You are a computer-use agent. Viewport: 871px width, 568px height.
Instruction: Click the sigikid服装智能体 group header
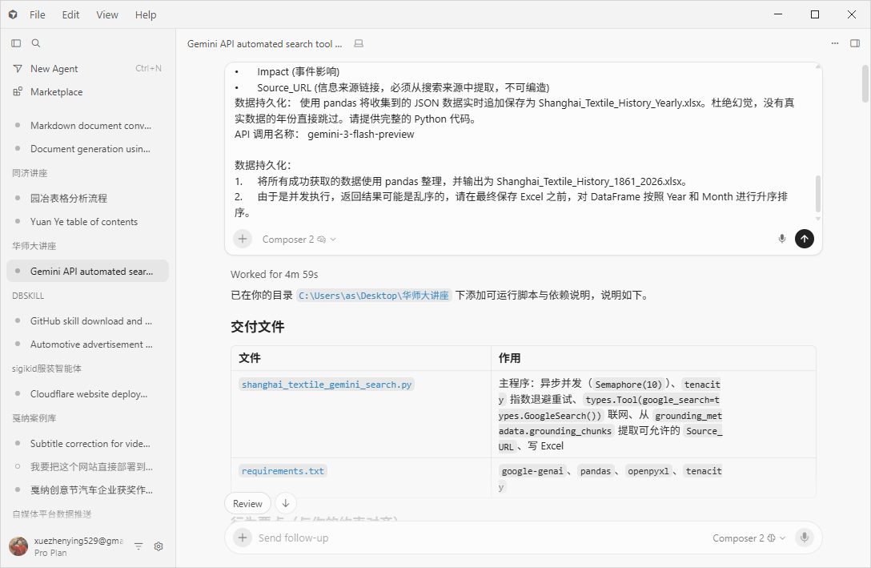pos(46,369)
